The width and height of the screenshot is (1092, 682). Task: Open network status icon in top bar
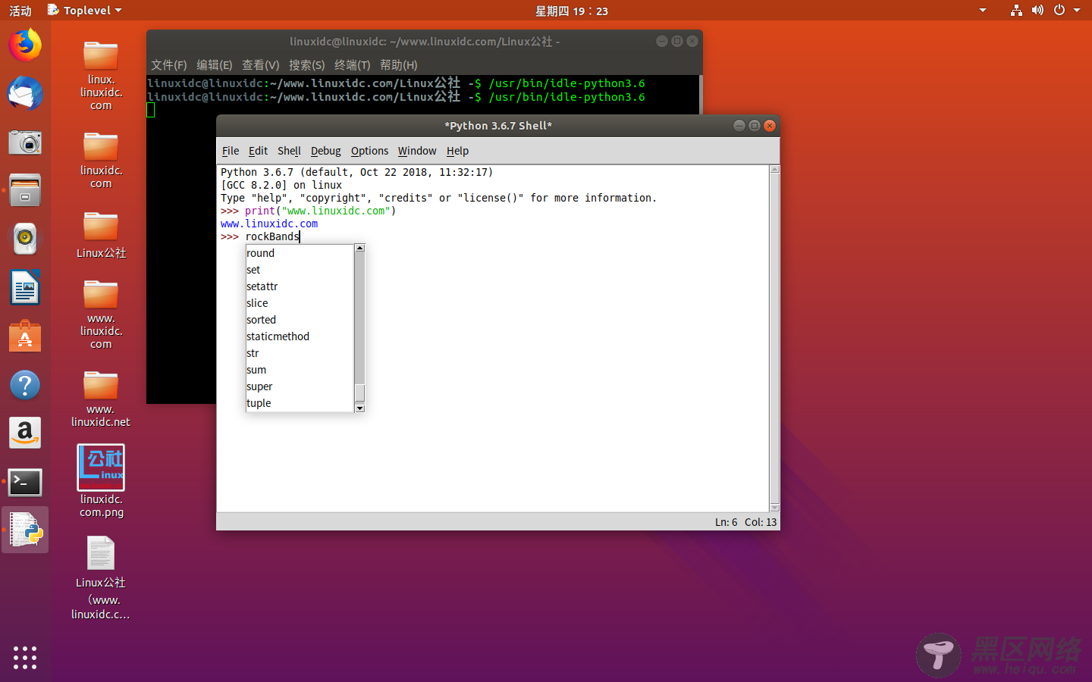point(1016,11)
